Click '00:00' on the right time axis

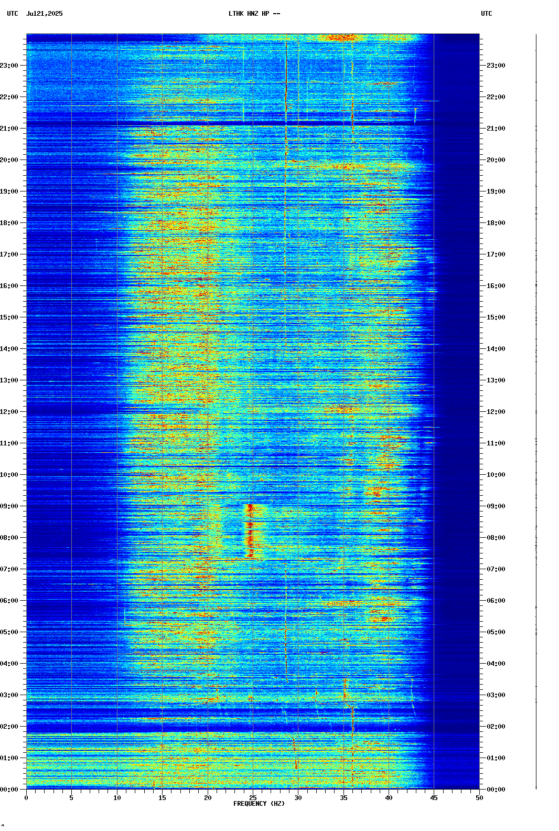496,790
